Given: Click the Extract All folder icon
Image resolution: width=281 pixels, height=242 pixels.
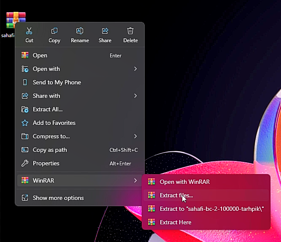Looking at the screenshot, I should pyautogui.click(x=25, y=109).
